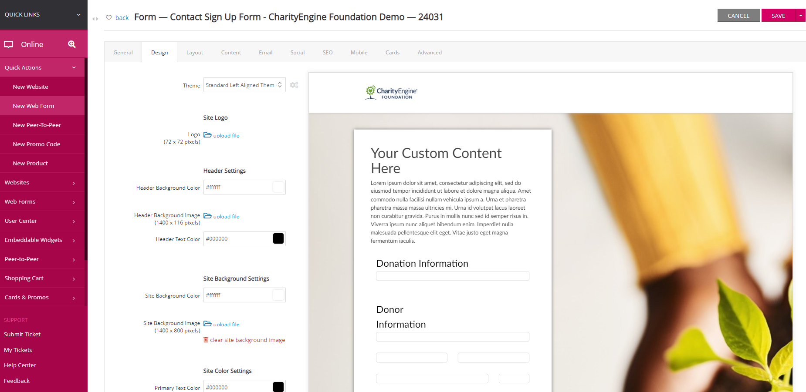Click the Logo upload folder icon
The image size is (806, 392).
tap(207, 135)
